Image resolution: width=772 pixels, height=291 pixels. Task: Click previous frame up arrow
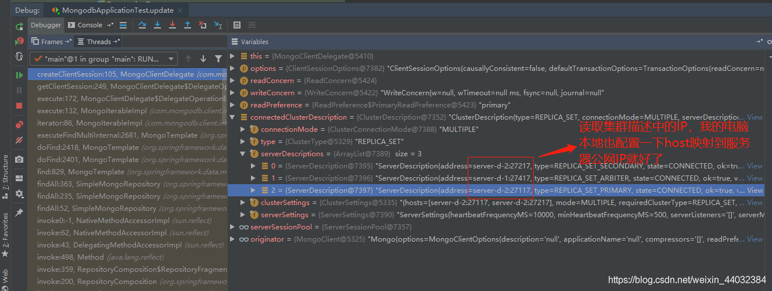coord(188,59)
